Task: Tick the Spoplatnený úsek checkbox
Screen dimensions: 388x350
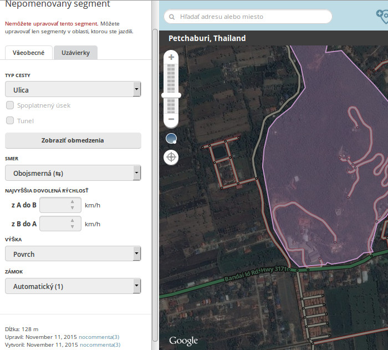Action: 10,105
